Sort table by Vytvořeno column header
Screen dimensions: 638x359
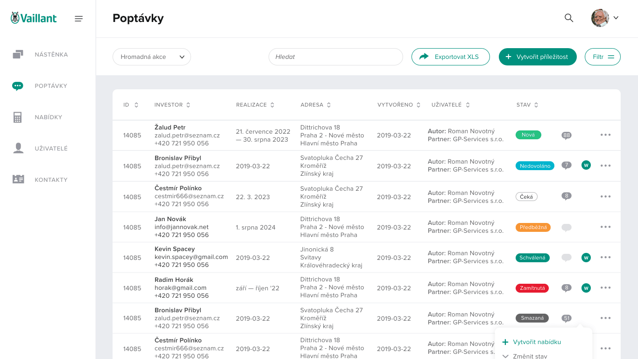399,105
